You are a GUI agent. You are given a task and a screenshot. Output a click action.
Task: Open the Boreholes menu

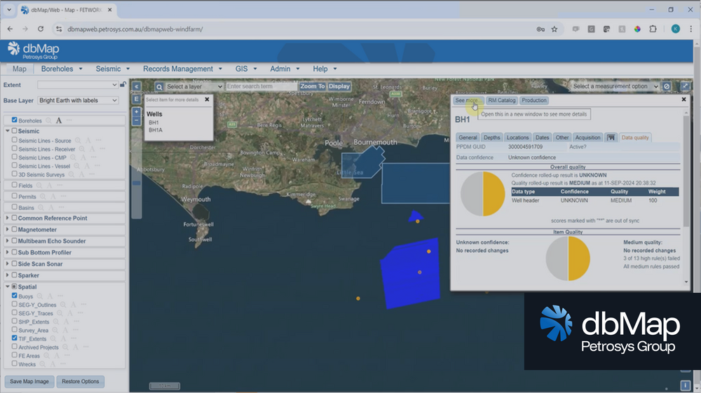(62, 69)
